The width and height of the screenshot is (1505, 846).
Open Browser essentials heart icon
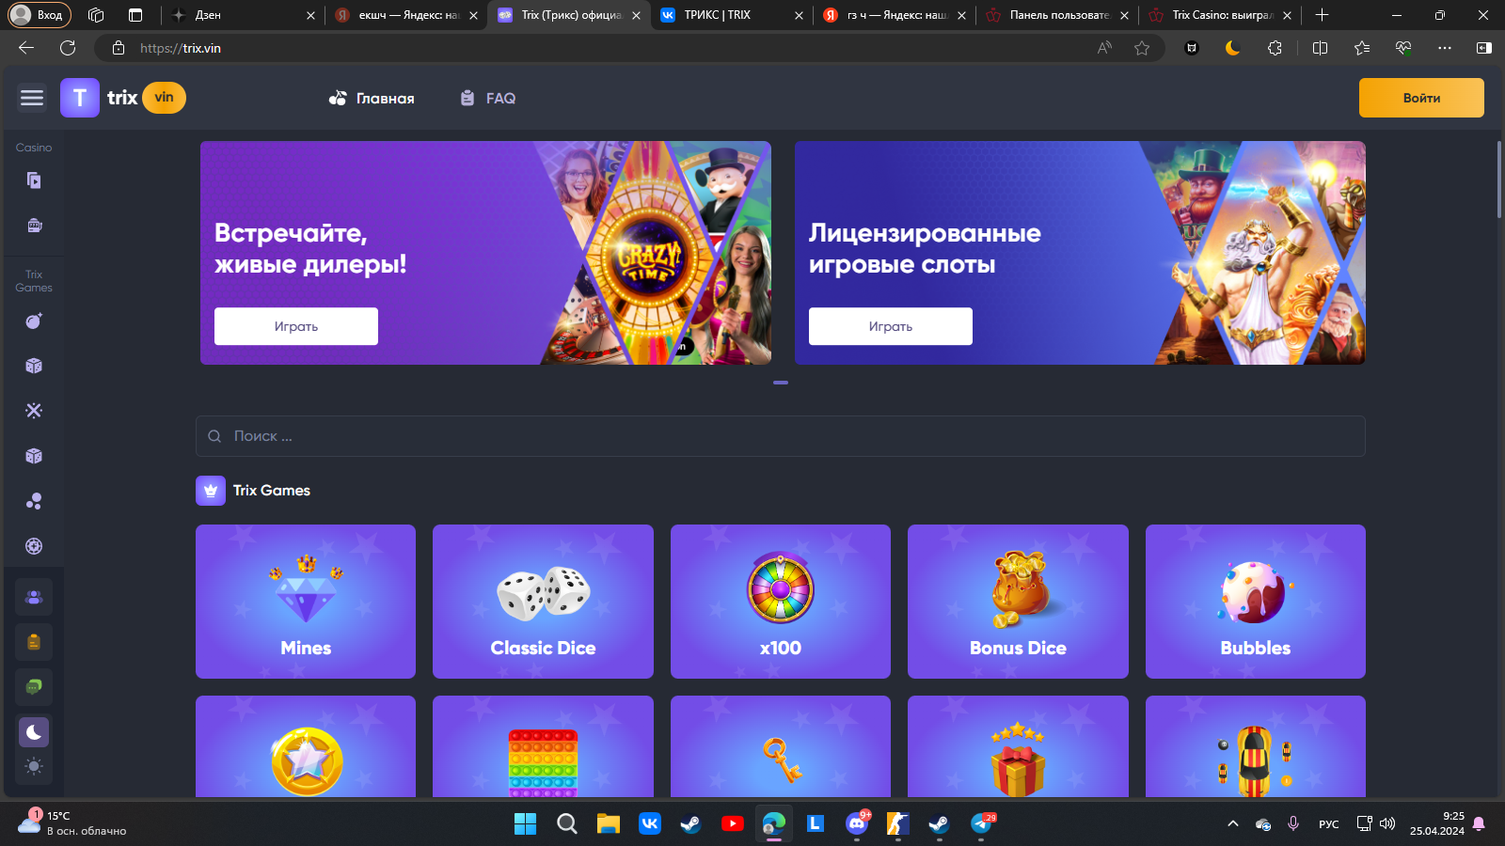pyautogui.click(x=1403, y=48)
